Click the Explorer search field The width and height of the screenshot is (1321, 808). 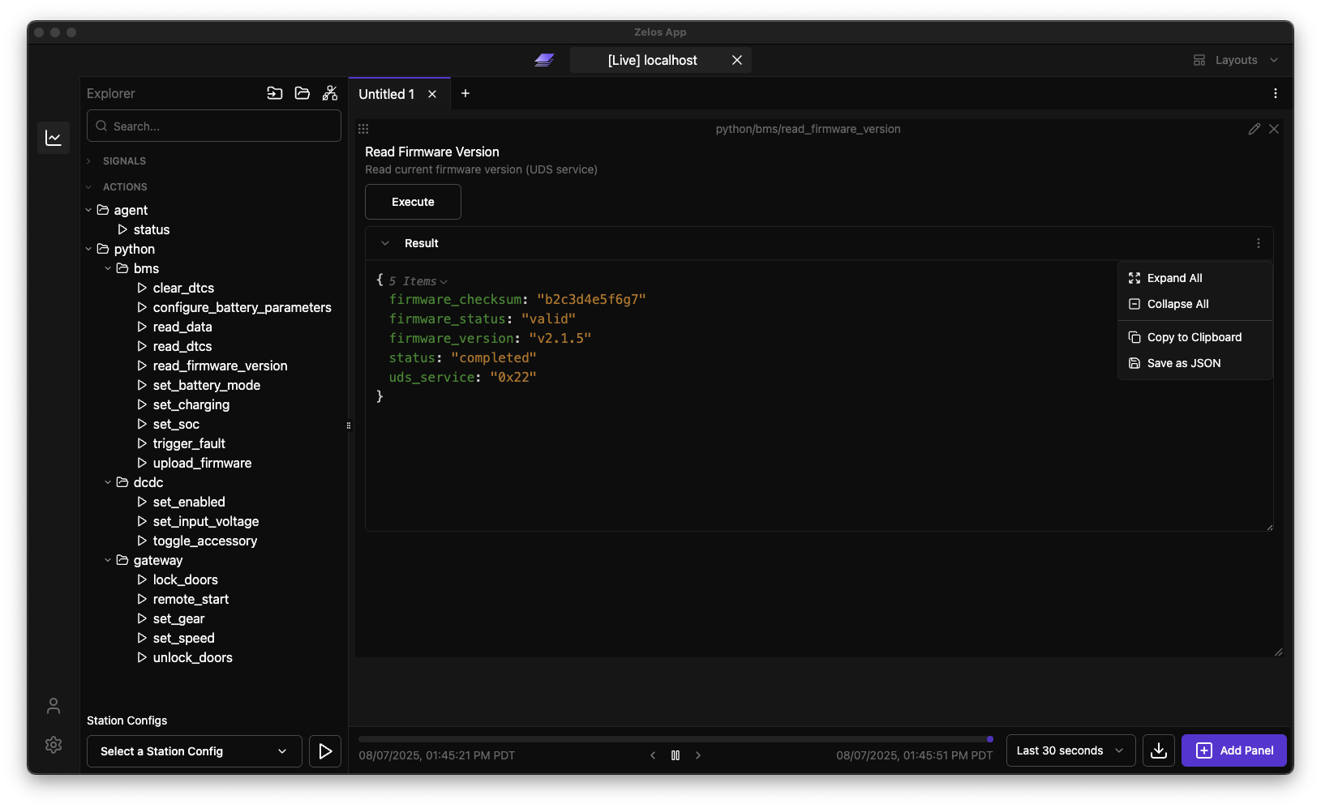(214, 126)
